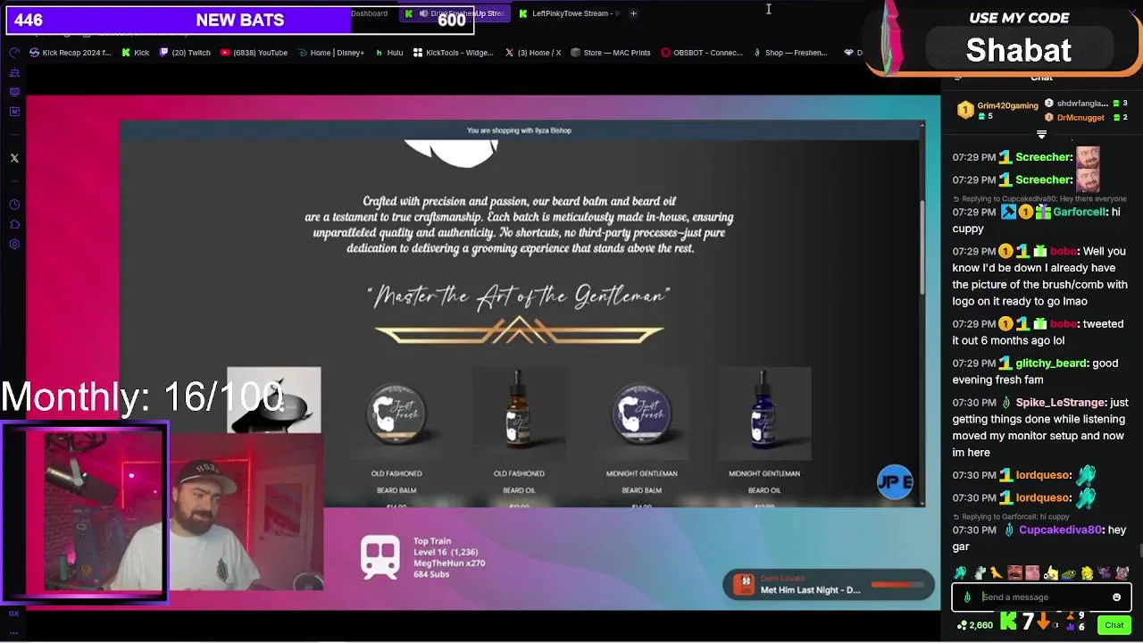Open the sidebar panel icon labeled M
The height and width of the screenshot is (643, 1143).
click(x=14, y=112)
